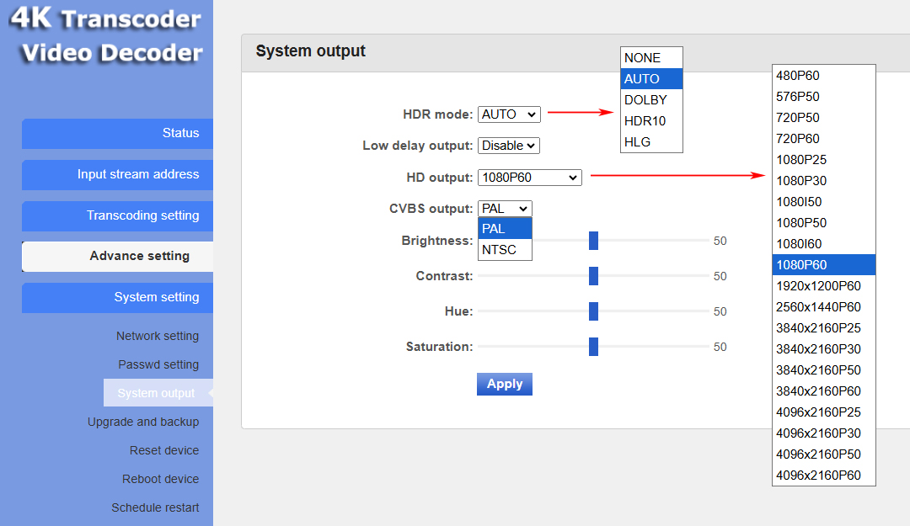Open Upgrade and backup page
Screen dimensions: 910x526
tap(143, 422)
